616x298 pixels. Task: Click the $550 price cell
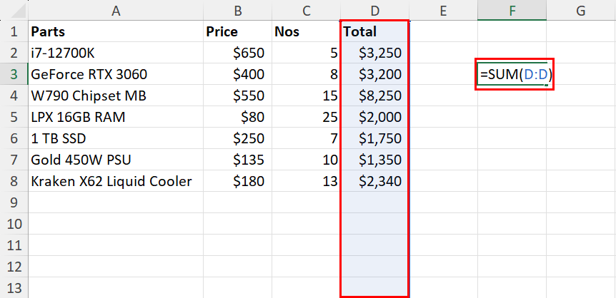237,96
